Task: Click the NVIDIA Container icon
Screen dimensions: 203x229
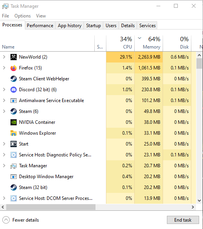Action: pyautogui.click(x=14, y=122)
